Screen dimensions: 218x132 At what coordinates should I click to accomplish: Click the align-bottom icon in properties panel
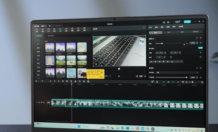coord(172,61)
